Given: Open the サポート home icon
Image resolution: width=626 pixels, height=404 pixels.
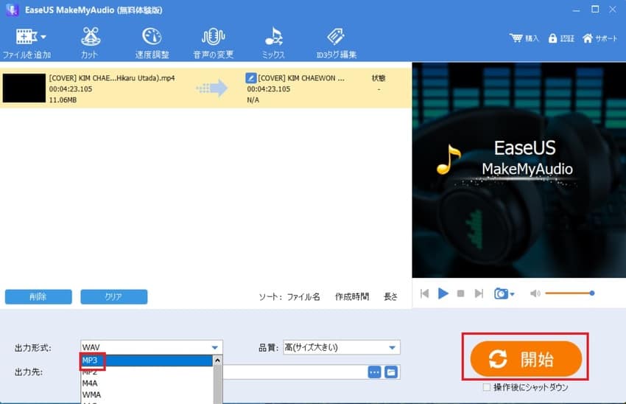Looking at the screenshot, I should pyautogui.click(x=587, y=38).
